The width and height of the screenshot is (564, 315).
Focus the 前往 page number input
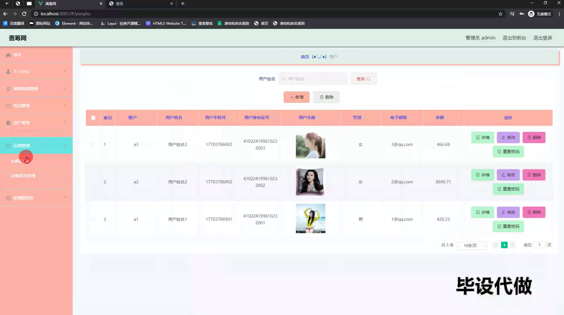tap(539, 245)
